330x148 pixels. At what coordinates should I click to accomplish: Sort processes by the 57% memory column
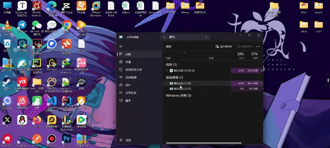252,55
